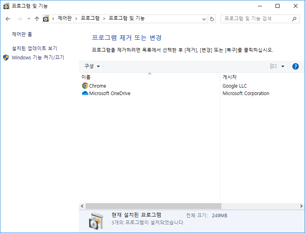Expand chevron after the 프로그램 breadcrumb
This screenshot has width=305, height=233.
104,19
